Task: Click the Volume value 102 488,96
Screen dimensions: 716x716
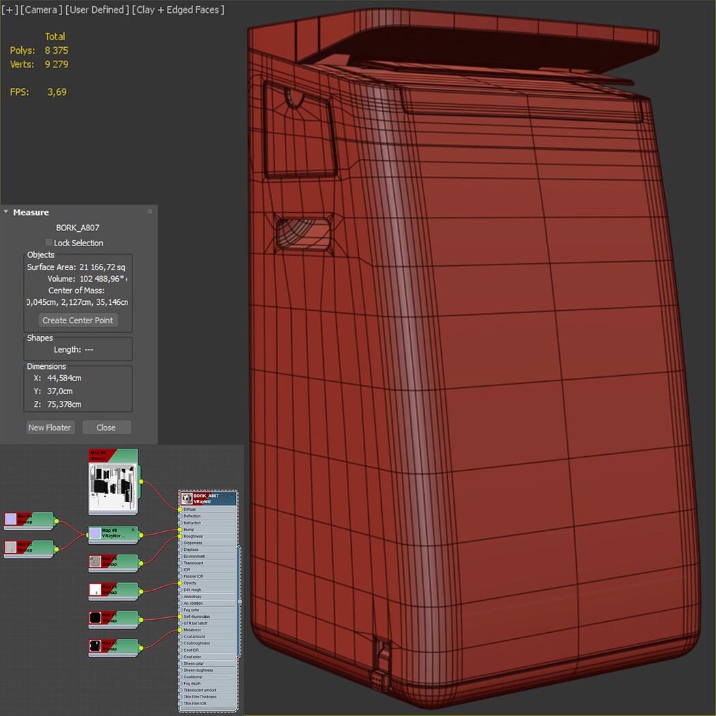Action: pyautogui.click(x=100, y=278)
